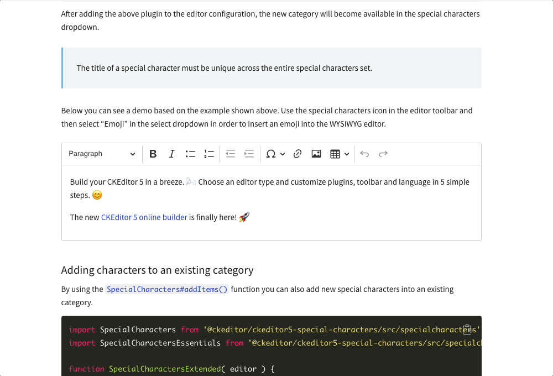Click the Insert Image icon

click(x=316, y=154)
